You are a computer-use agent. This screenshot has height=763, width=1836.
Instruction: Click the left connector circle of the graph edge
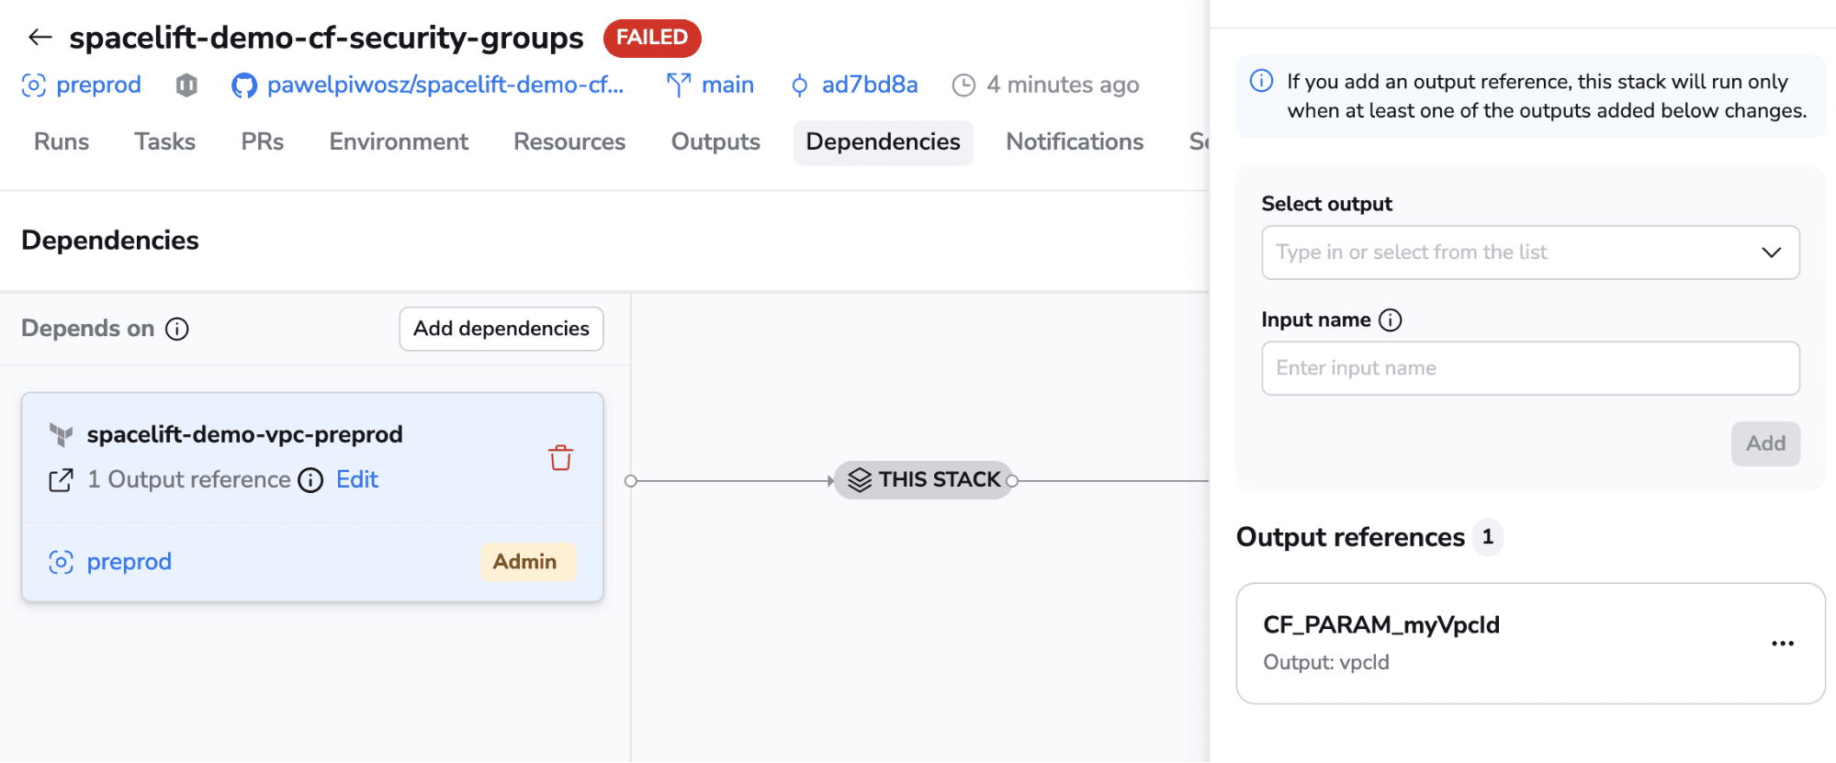[631, 481]
